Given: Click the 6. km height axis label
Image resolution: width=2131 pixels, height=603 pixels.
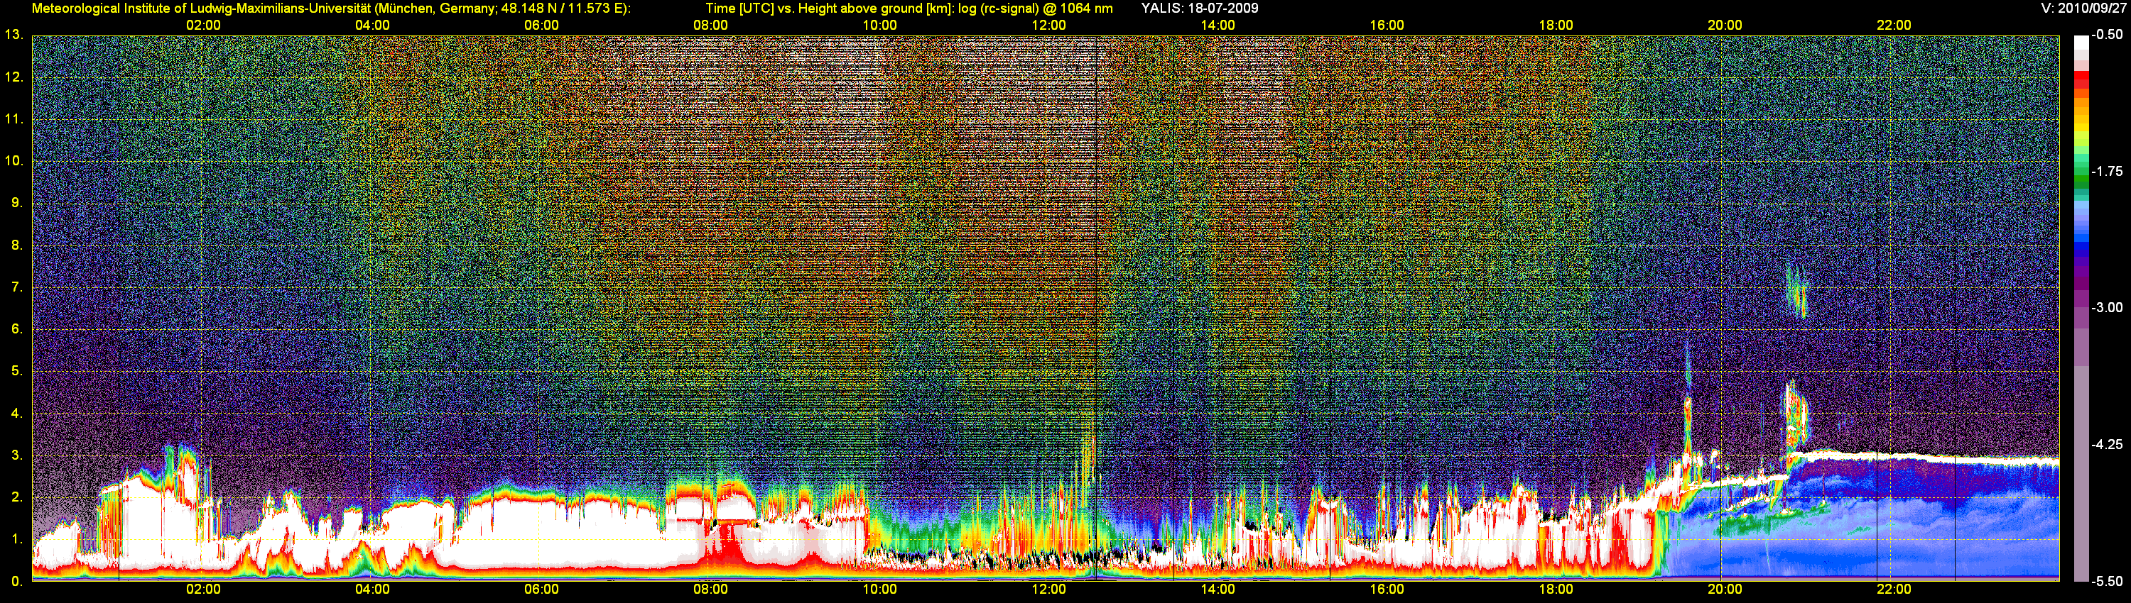Looking at the screenshot, I should pos(16,328).
